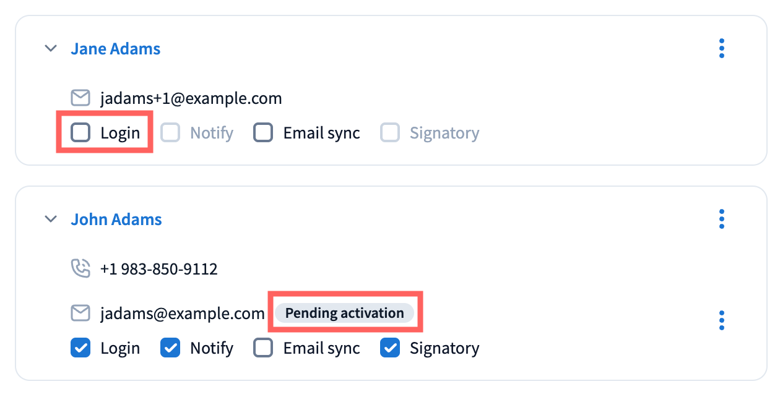Enable Email sync for John Adams

coord(264,348)
